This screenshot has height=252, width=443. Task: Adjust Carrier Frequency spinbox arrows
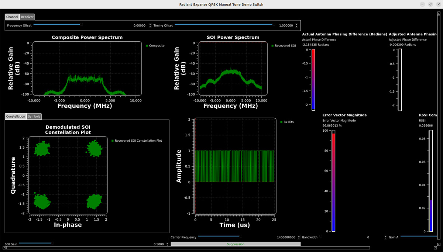(x=298, y=237)
